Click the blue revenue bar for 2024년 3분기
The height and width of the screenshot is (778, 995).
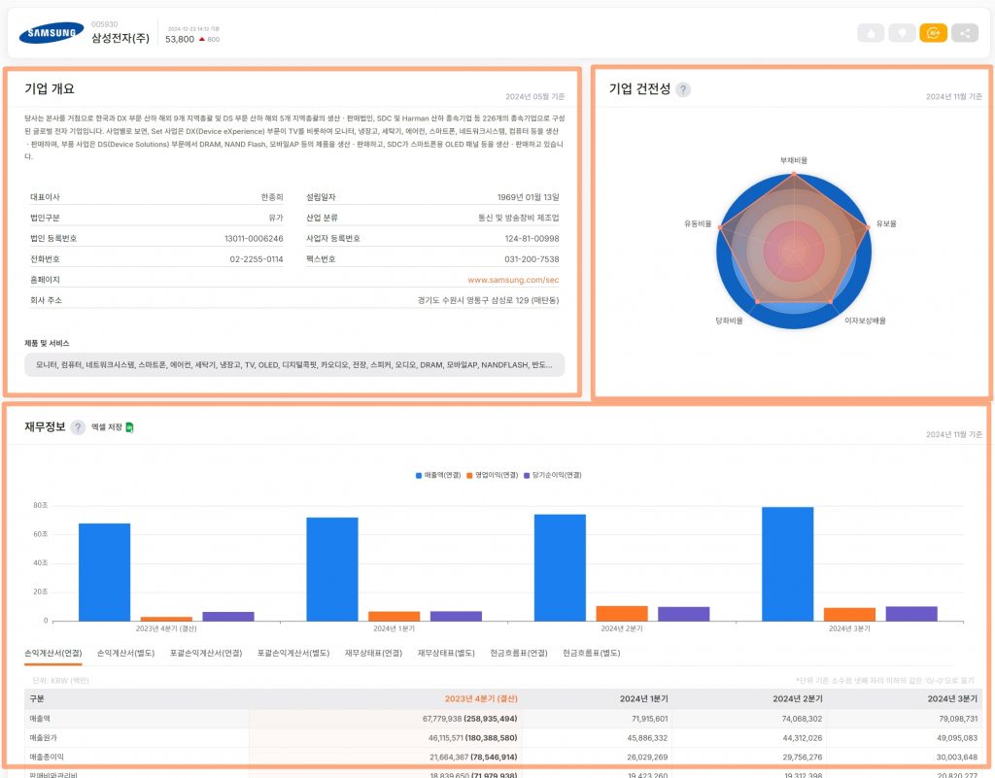tap(788, 564)
